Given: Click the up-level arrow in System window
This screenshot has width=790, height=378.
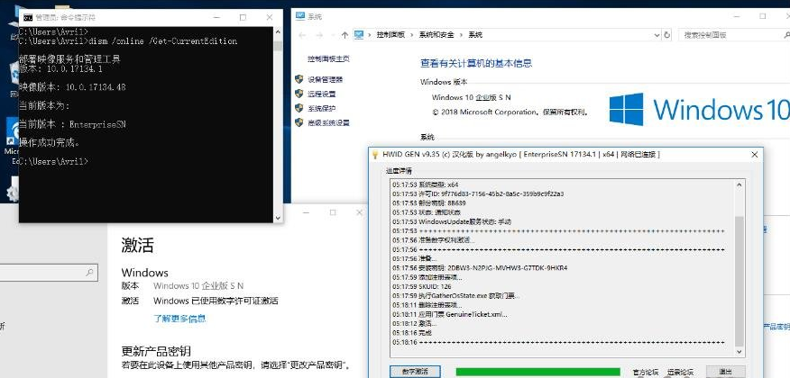Looking at the screenshot, I should click(x=344, y=35).
